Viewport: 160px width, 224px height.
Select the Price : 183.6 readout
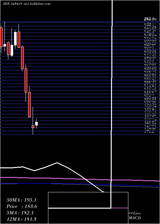[22, 206]
